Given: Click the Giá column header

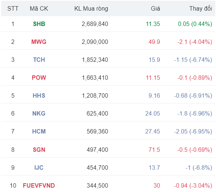Looking at the screenshot, I should 155,8.
